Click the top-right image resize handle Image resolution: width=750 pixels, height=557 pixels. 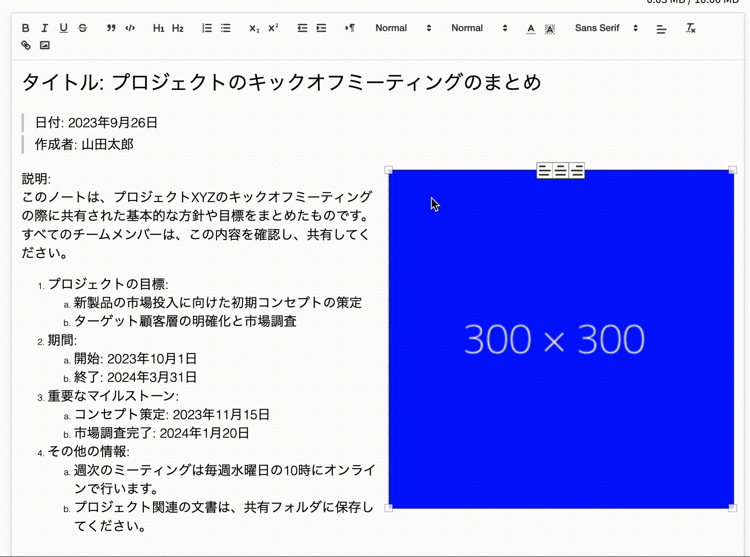pos(733,170)
